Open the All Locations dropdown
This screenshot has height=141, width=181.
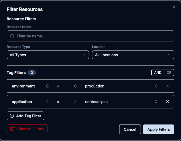[133, 55]
